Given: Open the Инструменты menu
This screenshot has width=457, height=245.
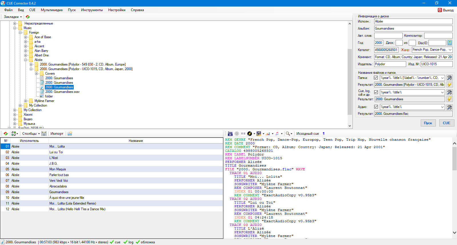Looking at the screenshot, I should point(92,10).
